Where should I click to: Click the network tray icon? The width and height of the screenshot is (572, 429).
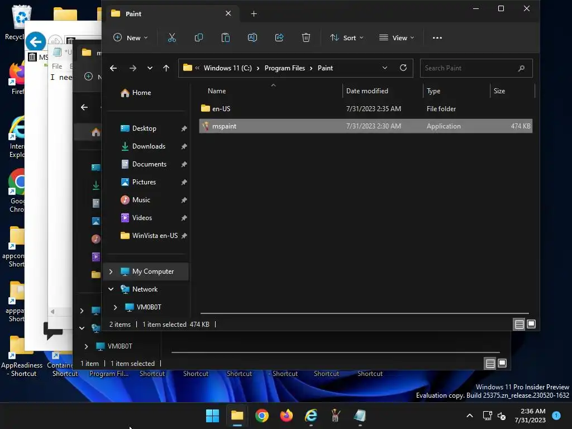(x=487, y=416)
